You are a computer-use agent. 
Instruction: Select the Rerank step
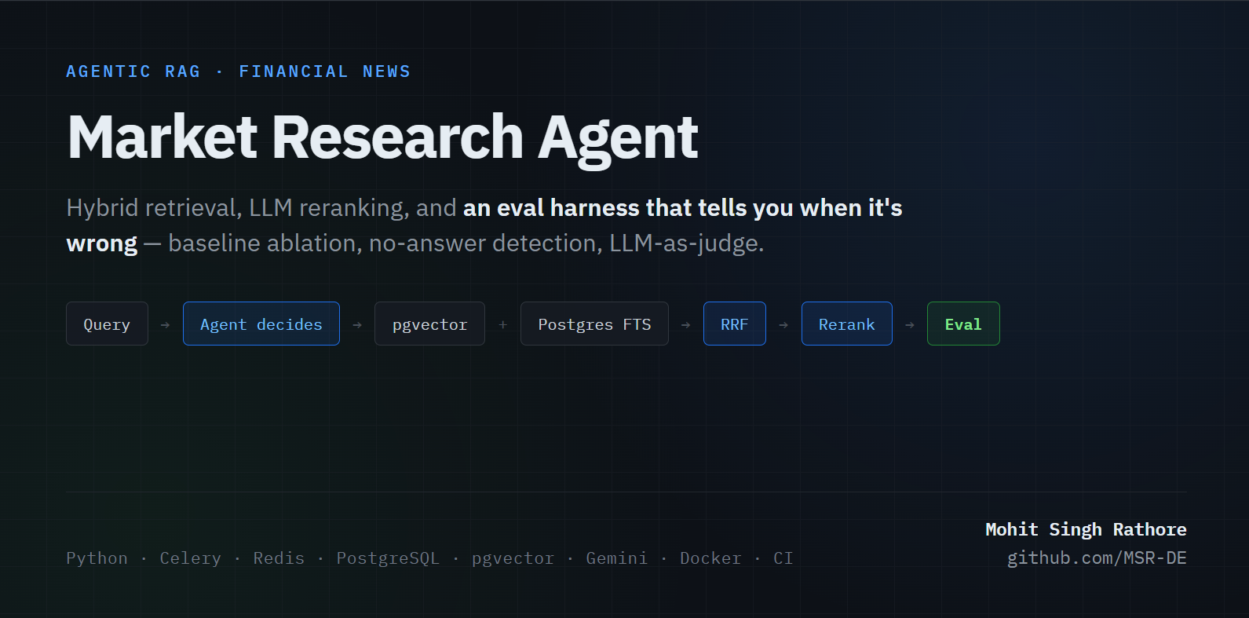pos(846,324)
